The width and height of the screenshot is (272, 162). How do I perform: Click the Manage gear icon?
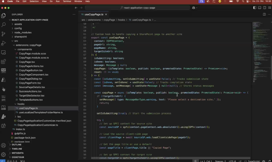coord(3,155)
